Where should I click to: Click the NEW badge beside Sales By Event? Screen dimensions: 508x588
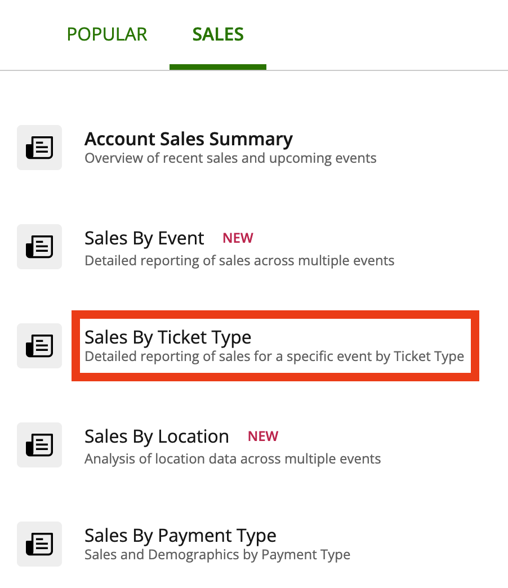coord(238,238)
